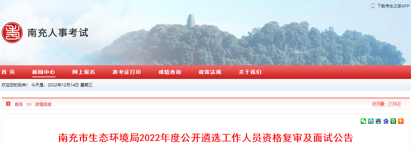Select 成绩查询 from navigation bar
The image size is (411, 148).
coord(170,72)
